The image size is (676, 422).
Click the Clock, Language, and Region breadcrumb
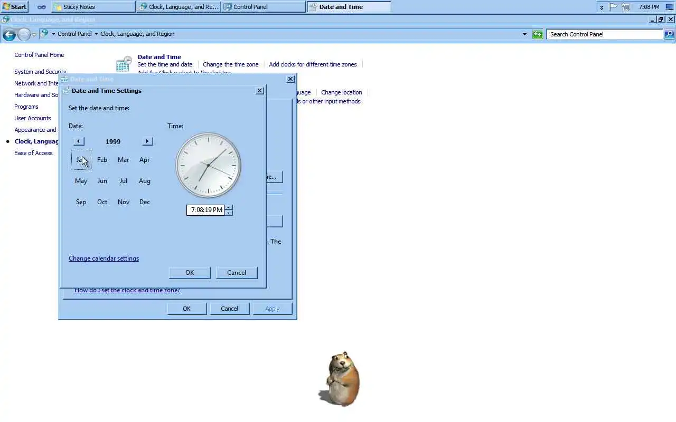point(137,34)
